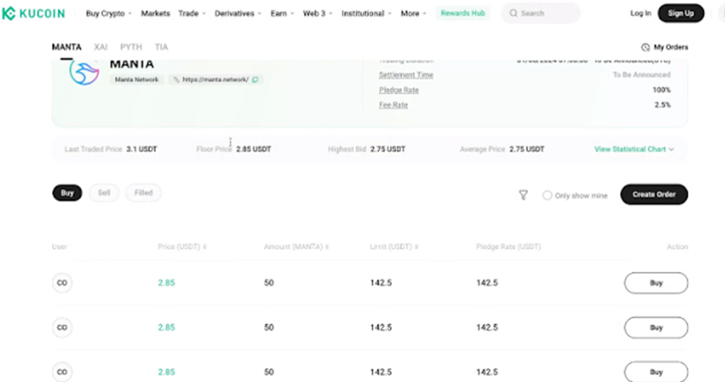Image resolution: width=725 pixels, height=382 pixels.
Task: Click the CO user avatar in second row
Action: point(62,328)
